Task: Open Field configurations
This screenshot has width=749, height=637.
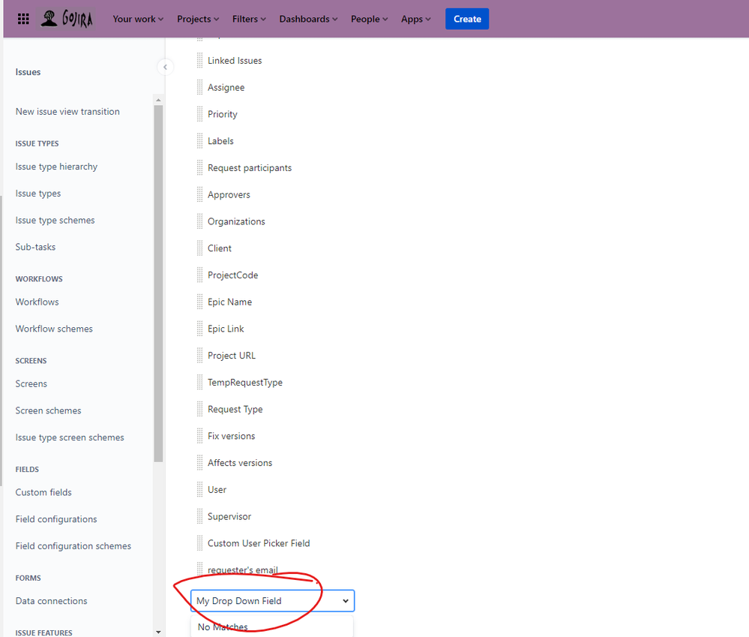Action: coord(56,519)
